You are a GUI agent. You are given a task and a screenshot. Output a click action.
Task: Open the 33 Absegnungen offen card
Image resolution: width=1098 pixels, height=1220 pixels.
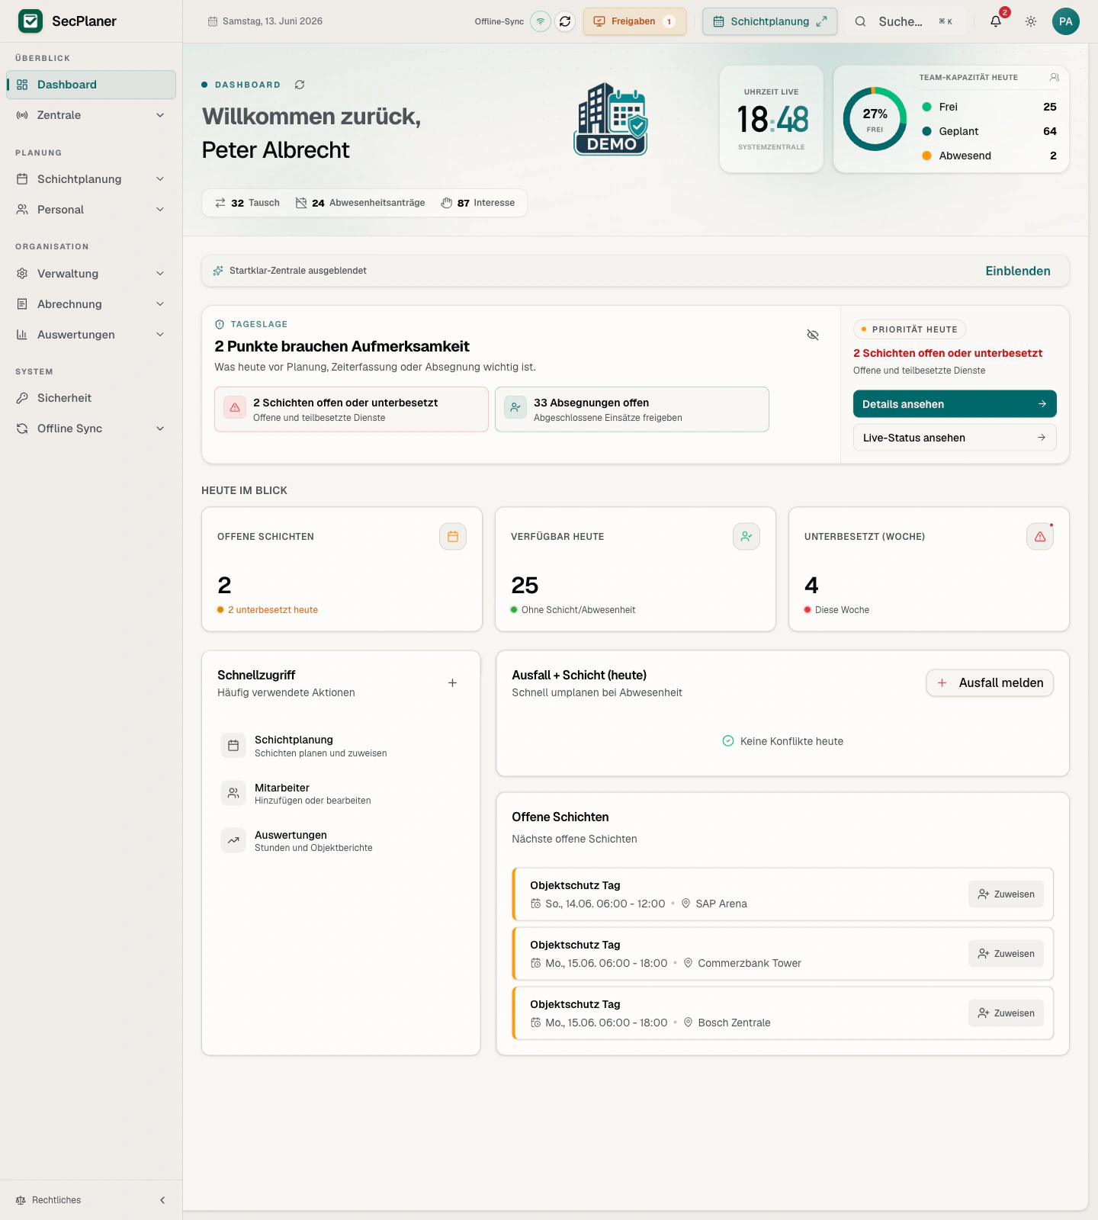pyautogui.click(x=632, y=409)
